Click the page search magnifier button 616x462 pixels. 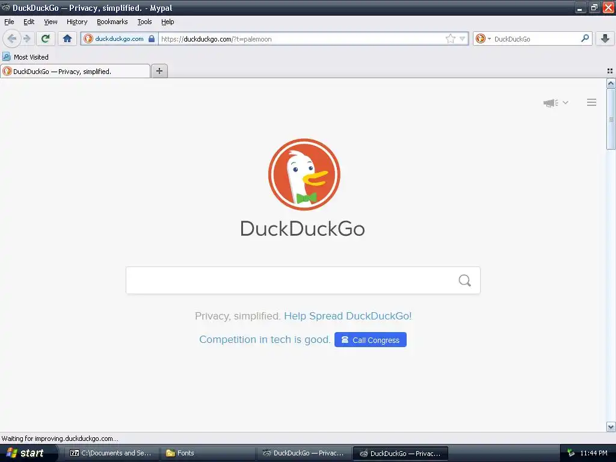coord(465,280)
